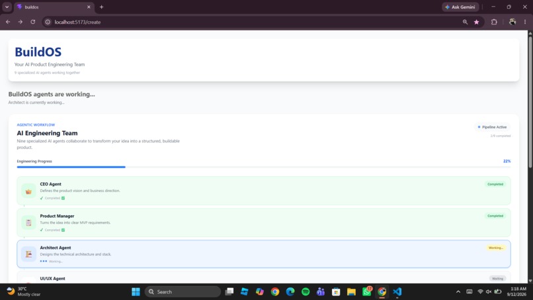533x300 pixels.
Task: Click the address bar URL localhost:5173/create
Action: click(77, 22)
